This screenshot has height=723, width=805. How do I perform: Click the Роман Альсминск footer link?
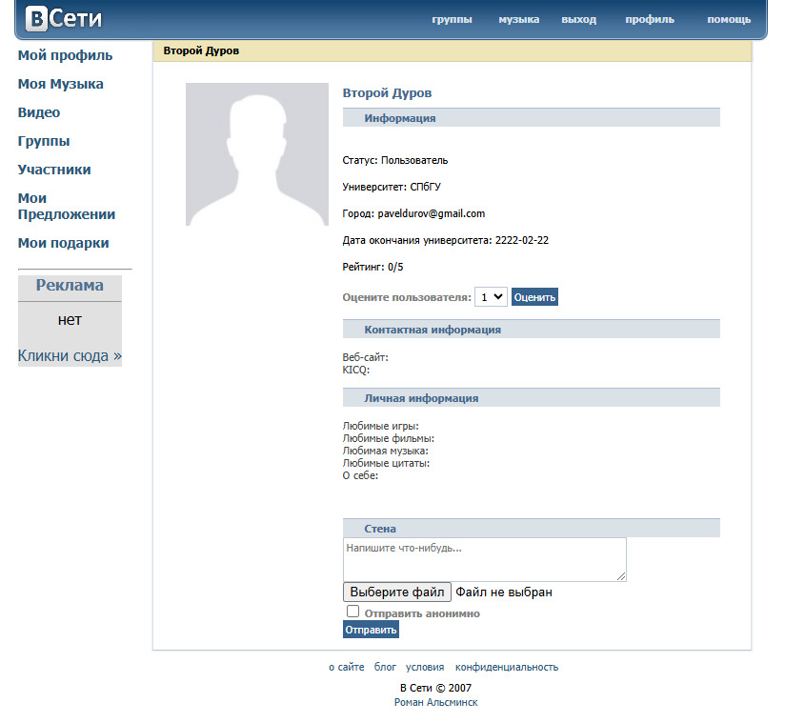[x=436, y=702]
